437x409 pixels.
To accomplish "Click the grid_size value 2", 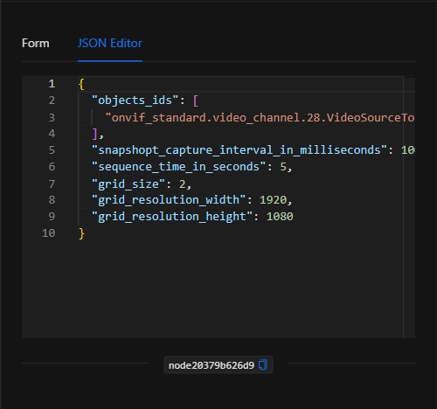I will click(182, 184).
